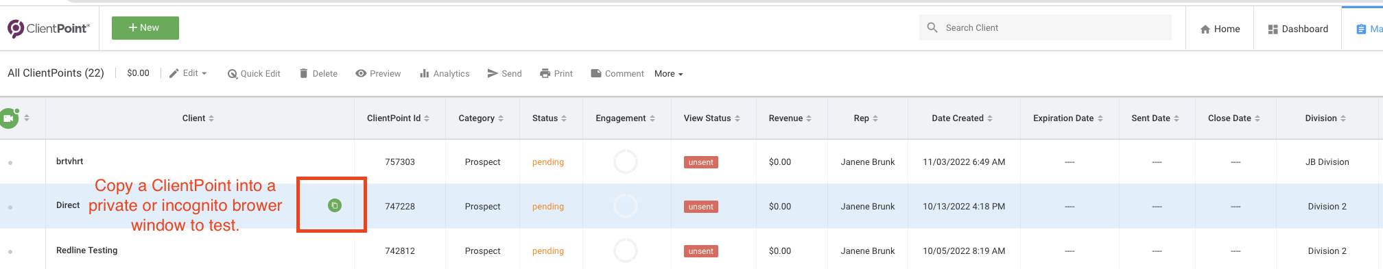The height and width of the screenshot is (269, 1383).
Task: Expand the More menu
Action: click(669, 74)
